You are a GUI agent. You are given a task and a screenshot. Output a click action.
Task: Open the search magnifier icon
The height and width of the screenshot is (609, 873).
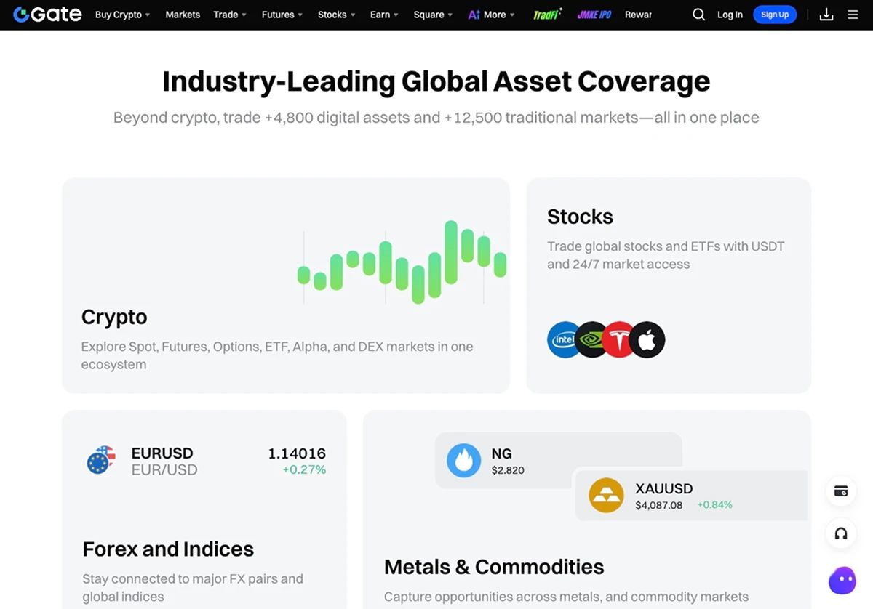pos(698,15)
